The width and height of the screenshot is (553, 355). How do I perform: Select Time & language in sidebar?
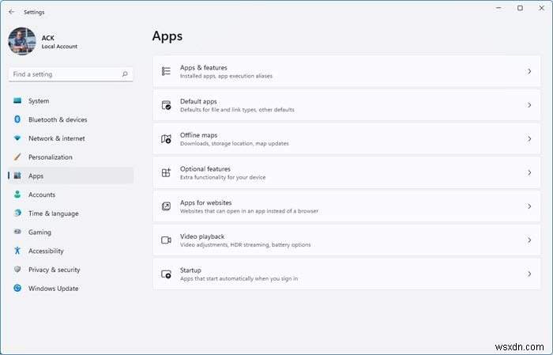[53, 213]
